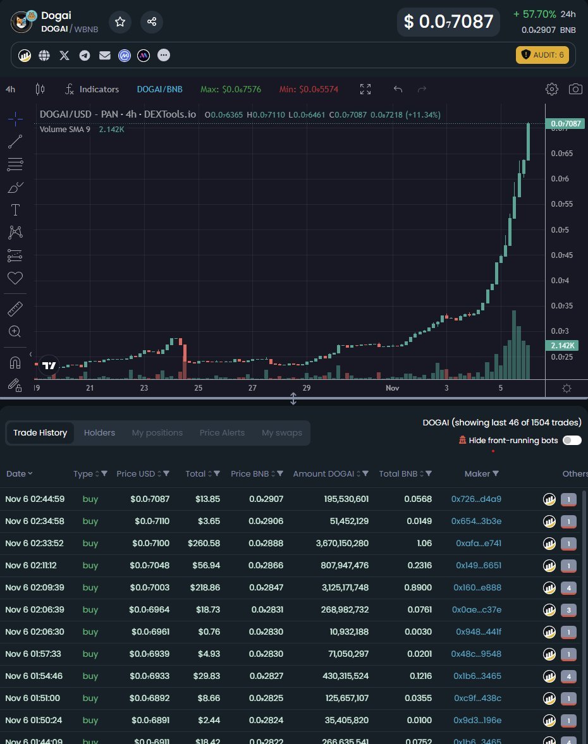Select the Measure ruler tool
Image resolution: width=588 pixels, height=744 pixels.
pos(15,308)
